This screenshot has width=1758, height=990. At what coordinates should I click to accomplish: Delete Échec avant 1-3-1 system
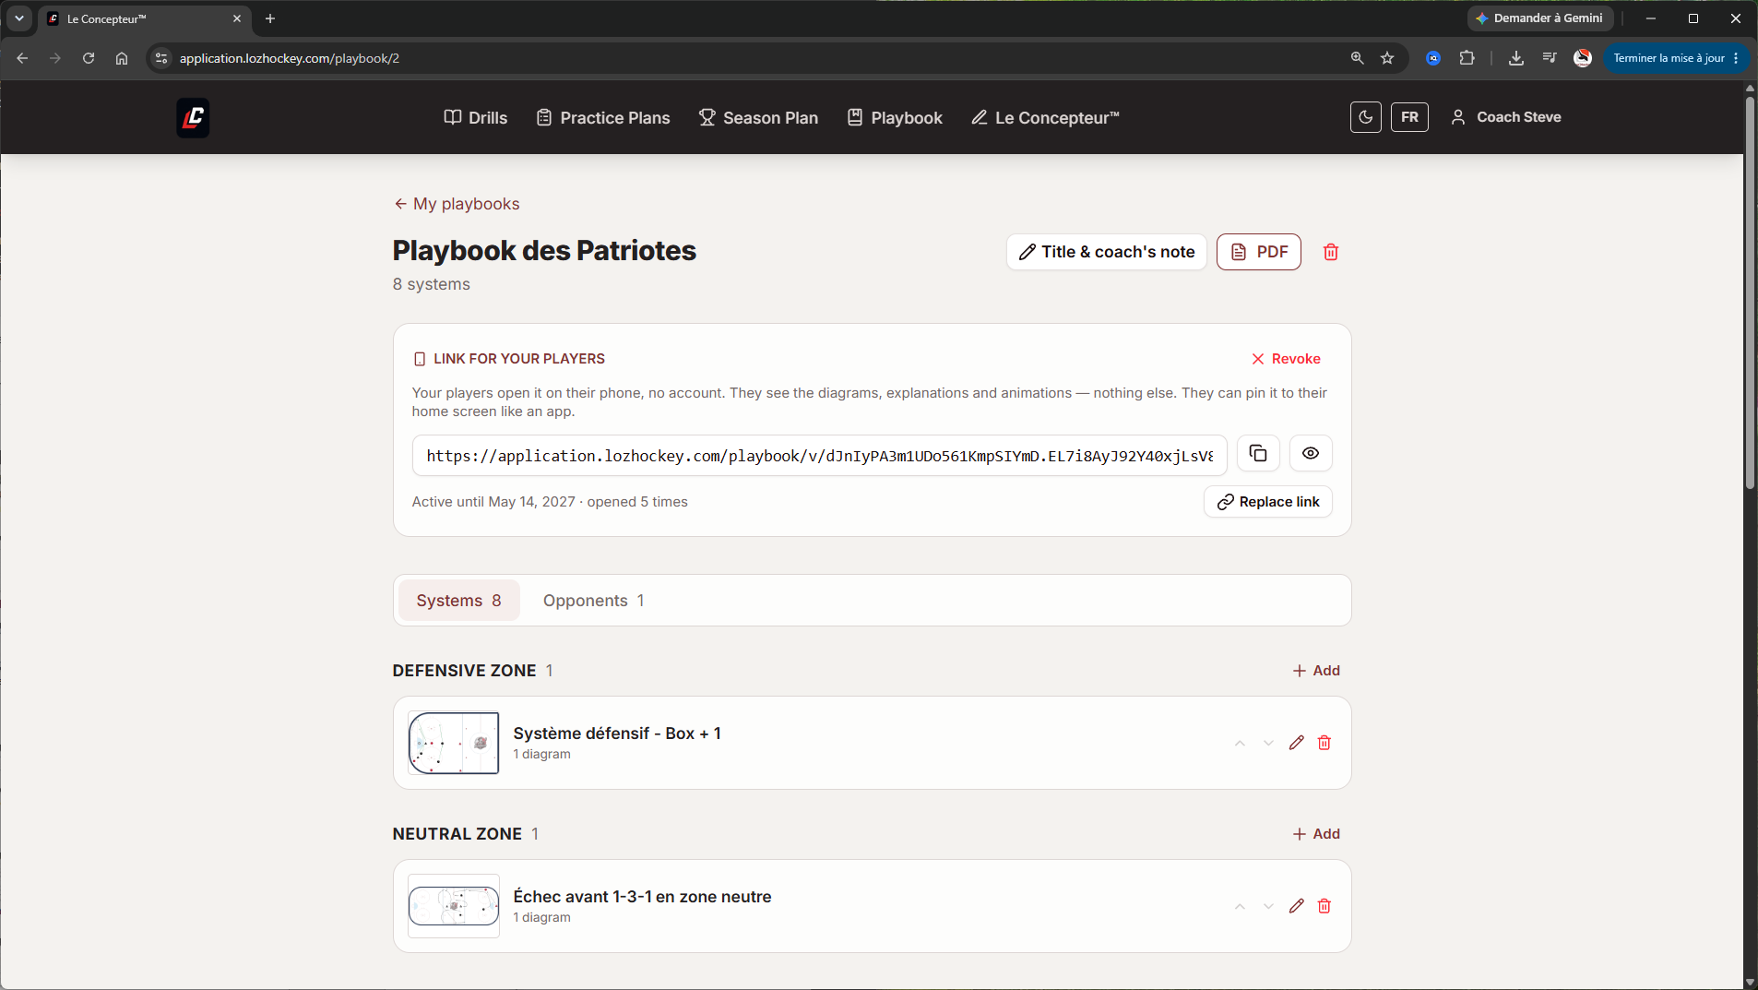click(x=1324, y=906)
